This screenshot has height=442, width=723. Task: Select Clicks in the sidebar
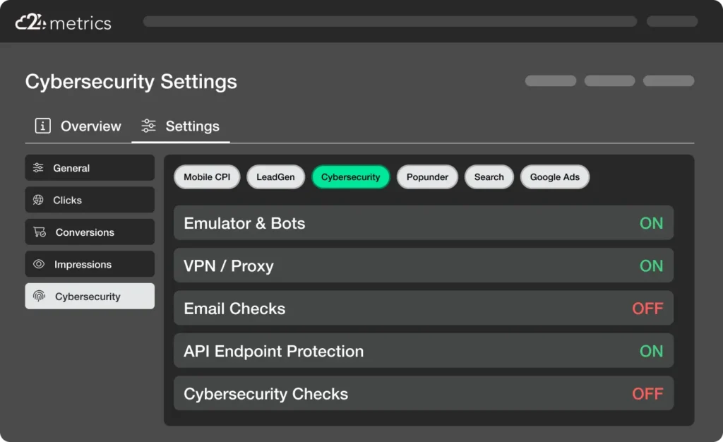tap(90, 200)
